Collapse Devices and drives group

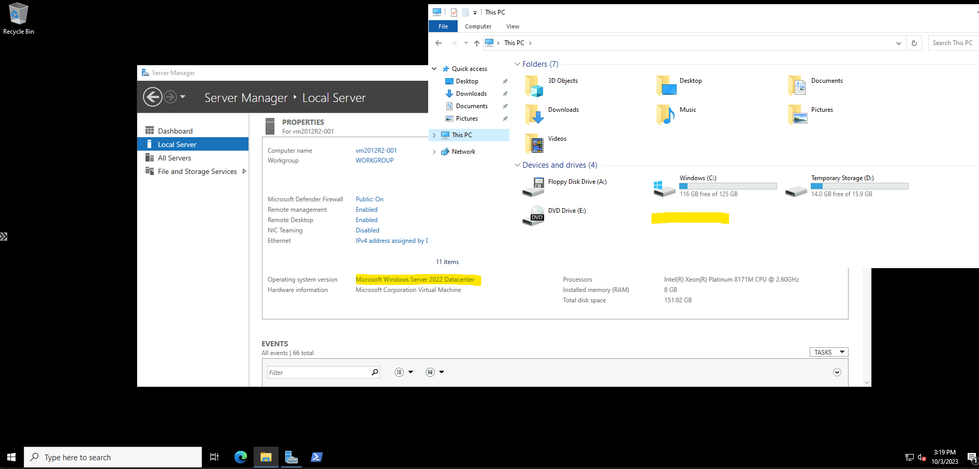(517, 165)
